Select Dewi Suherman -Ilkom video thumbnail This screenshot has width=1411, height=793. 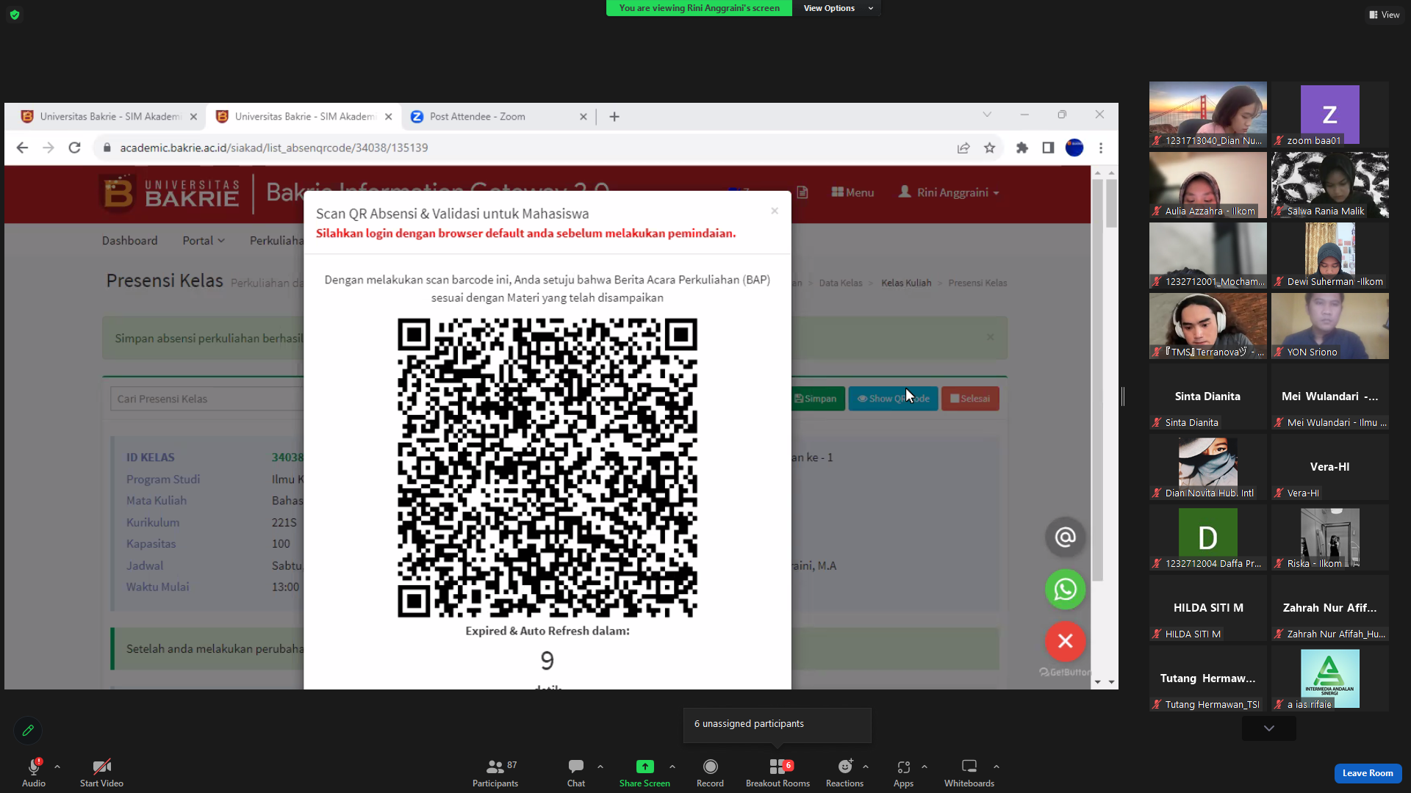point(1330,255)
